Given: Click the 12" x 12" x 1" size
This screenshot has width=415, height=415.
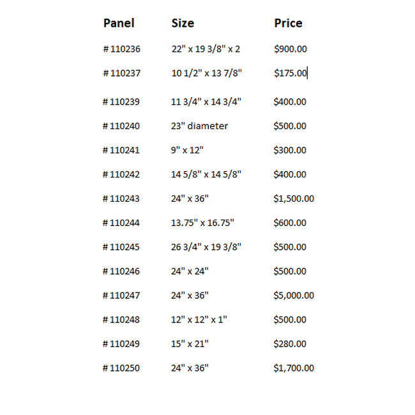Looking at the screenshot, I should pyautogui.click(x=199, y=319).
